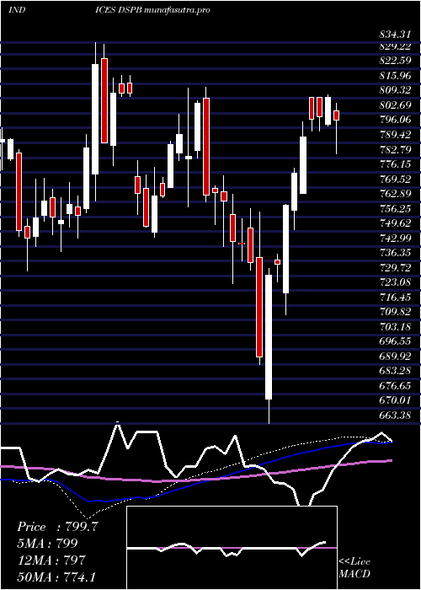Viewport: 421px width, 590px height.
Task: Click the 663.38 price level label
Action: click(395, 415)
